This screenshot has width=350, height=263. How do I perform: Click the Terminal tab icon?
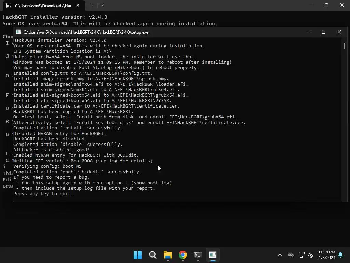click(x=9, y=5)
